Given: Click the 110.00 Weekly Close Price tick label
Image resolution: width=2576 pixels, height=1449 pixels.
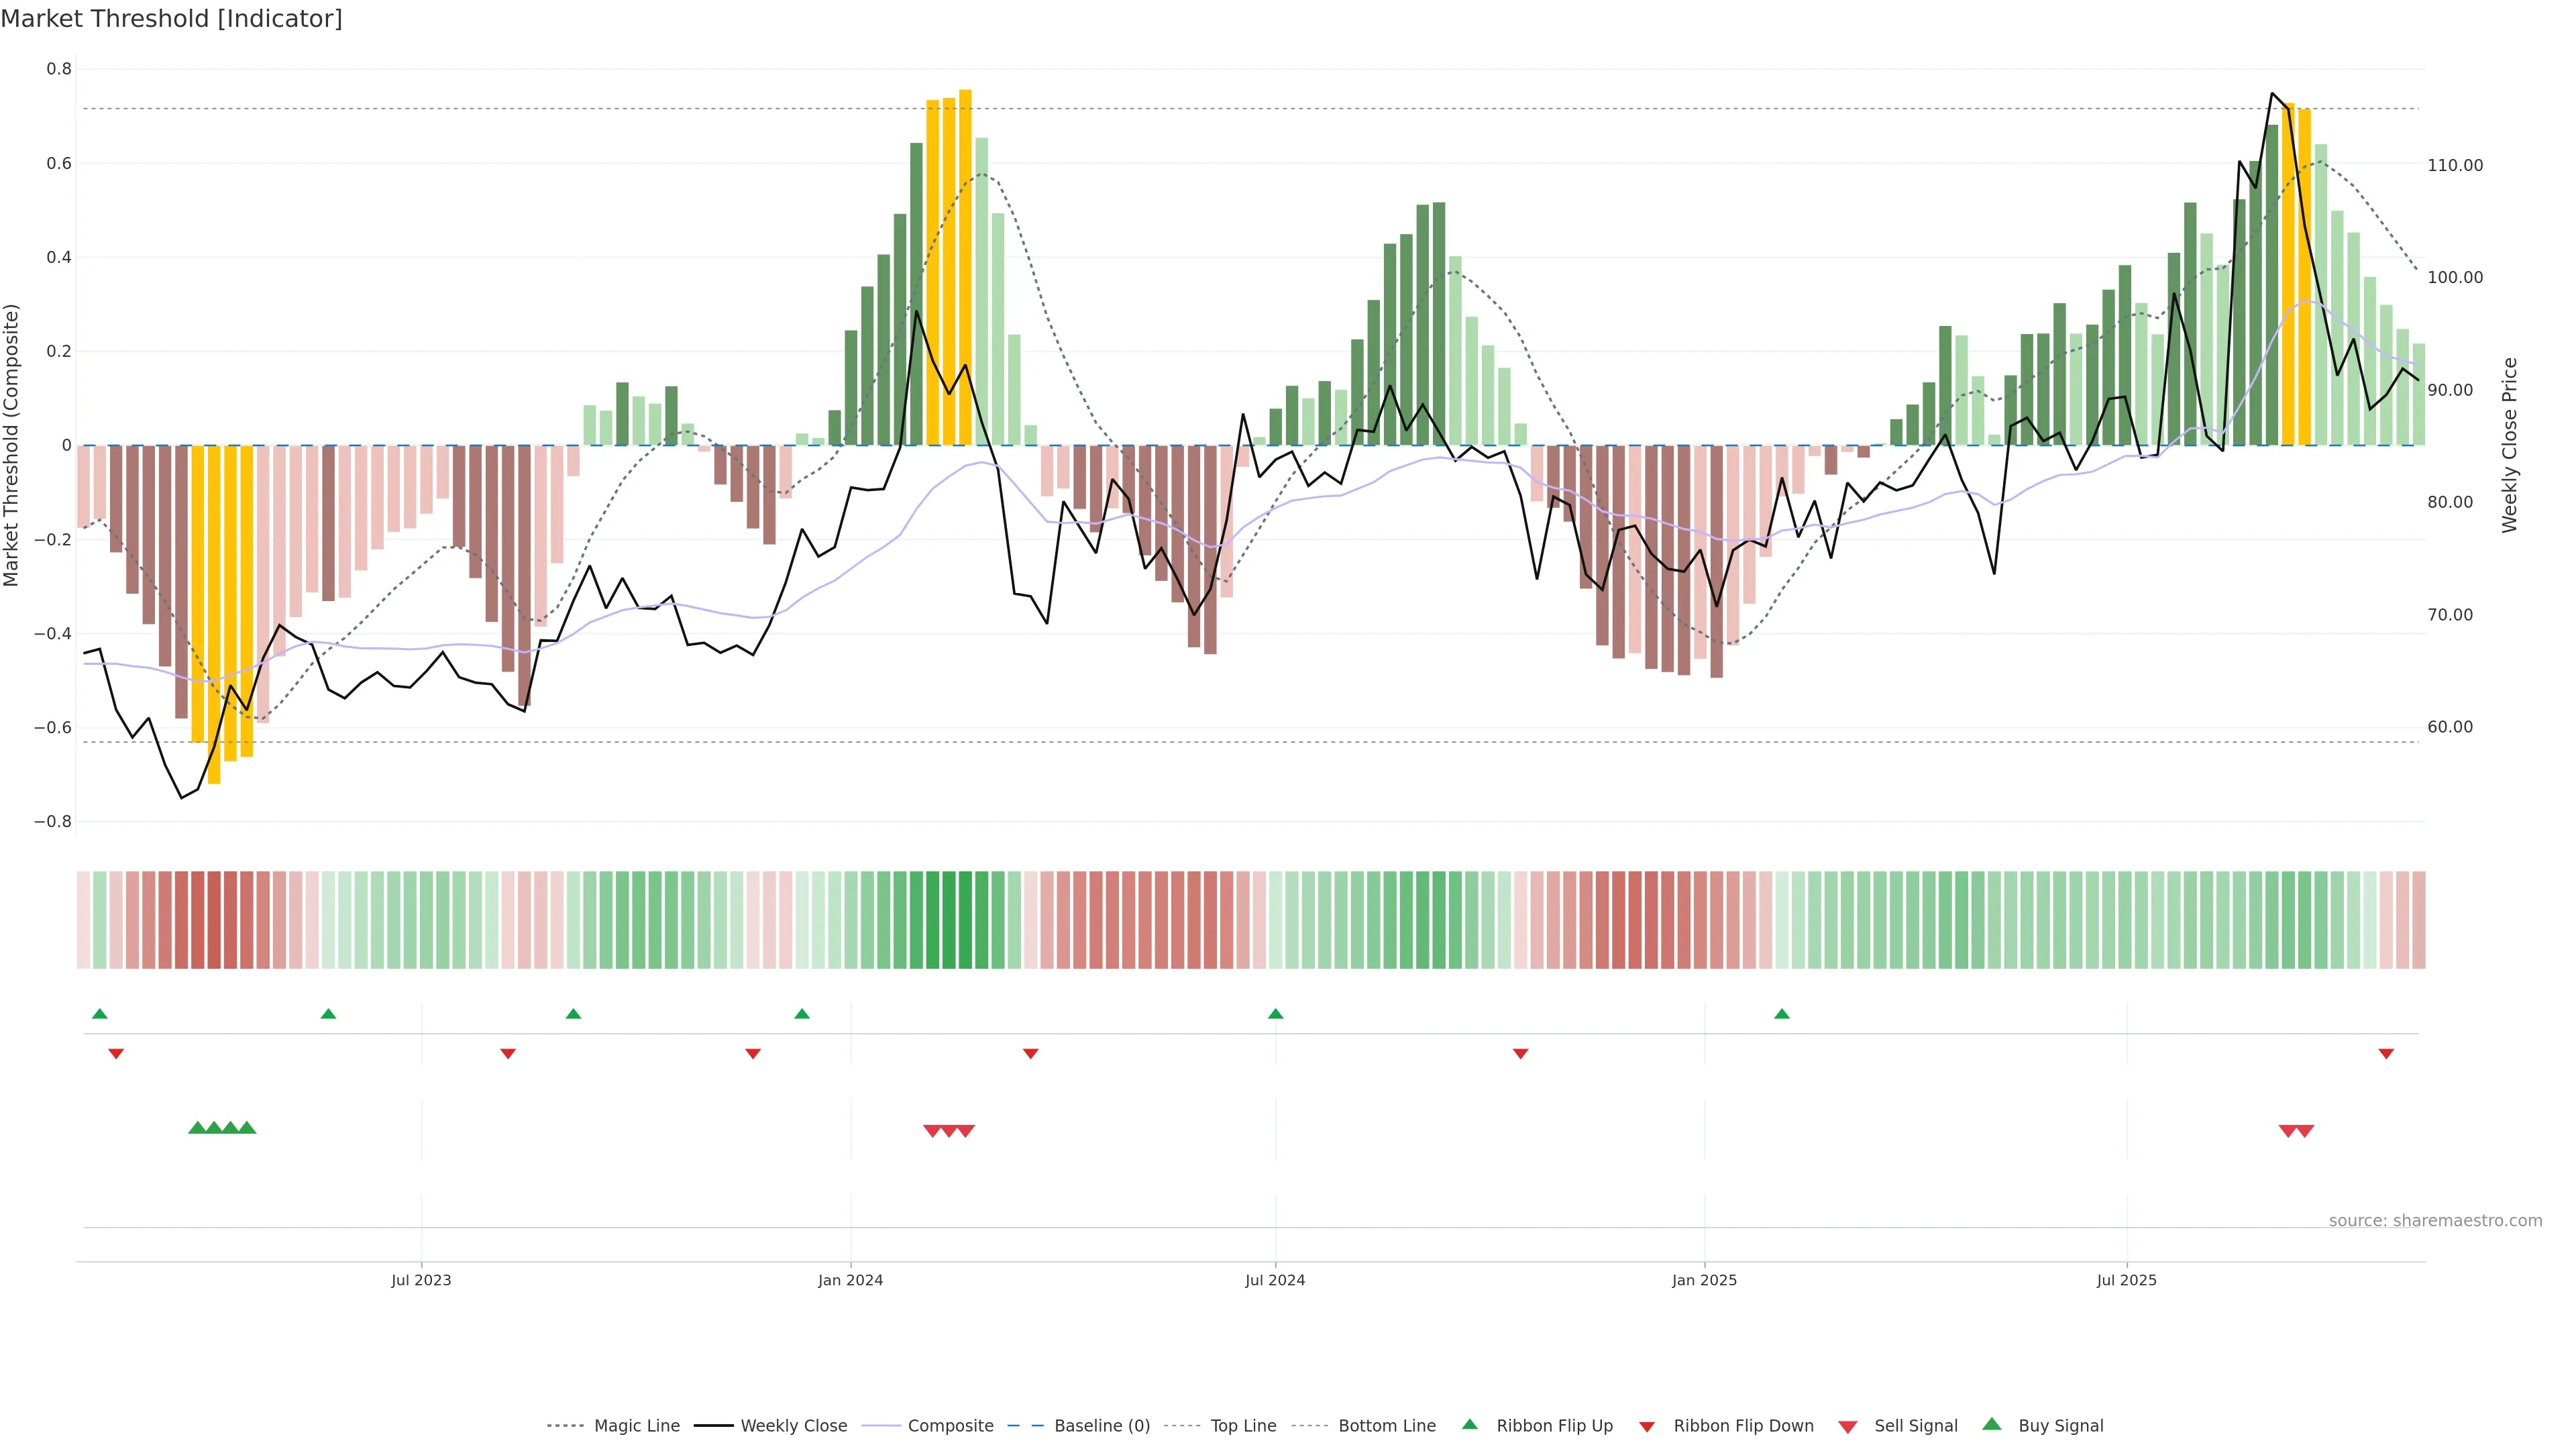Looking at the screenshot, I should tap(2455, 165).
